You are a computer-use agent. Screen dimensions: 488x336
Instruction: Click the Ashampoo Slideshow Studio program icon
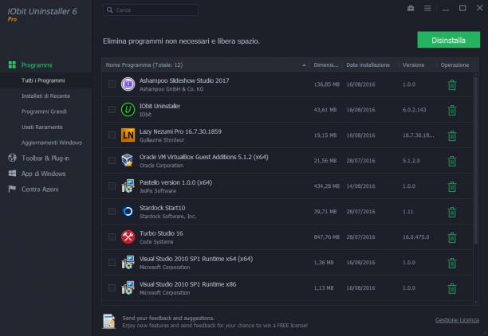[x=128, y=84]
